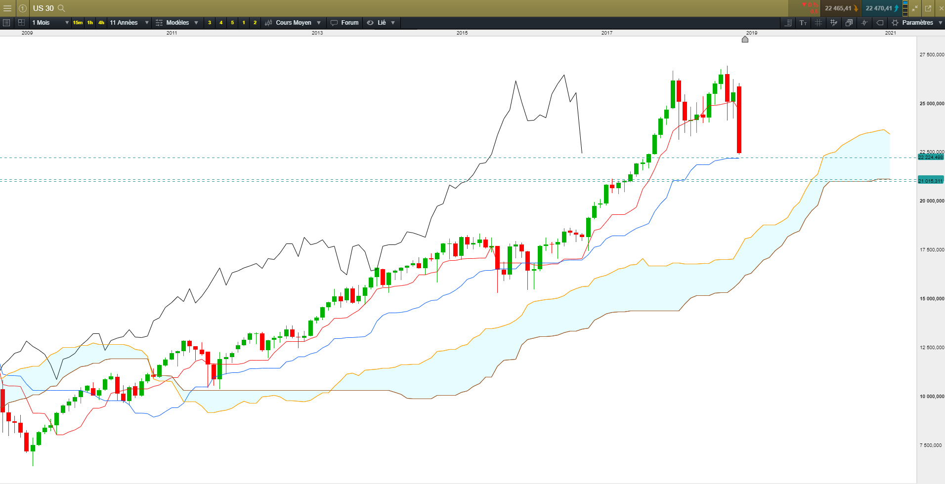Viewport: 945px width, 484px height.
Task: Switch to the 15m timeframe
Action: (x=78, y=23)
